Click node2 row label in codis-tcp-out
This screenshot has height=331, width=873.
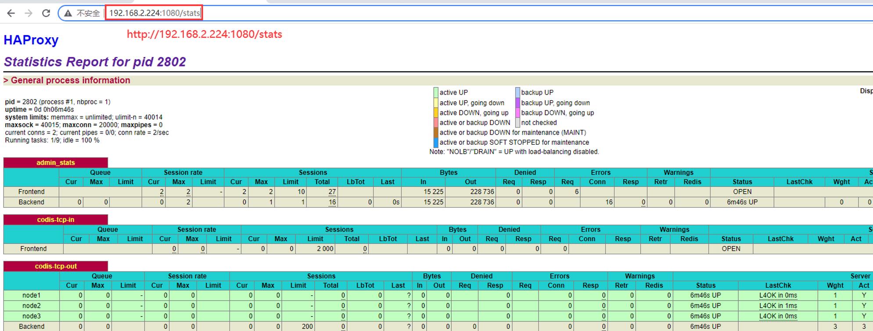click(x=32, y=306)
